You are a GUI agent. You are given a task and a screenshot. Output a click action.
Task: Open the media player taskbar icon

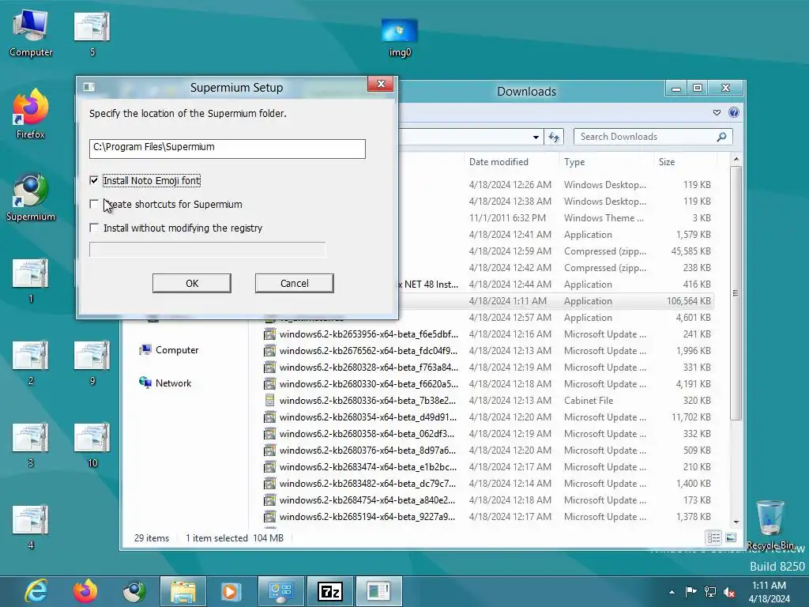coord(230,591)
